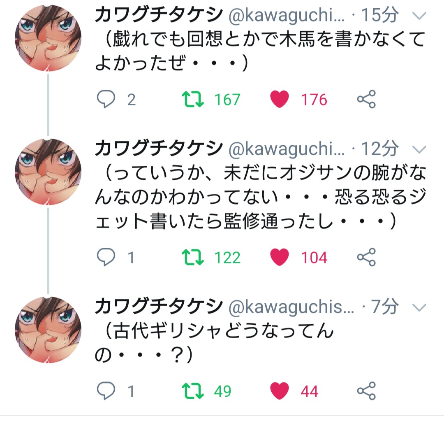Open avatar of the 古代ギリシャ tweet
Image resolution: width=444 pixels, height=421 pixels.
point(48,330)
